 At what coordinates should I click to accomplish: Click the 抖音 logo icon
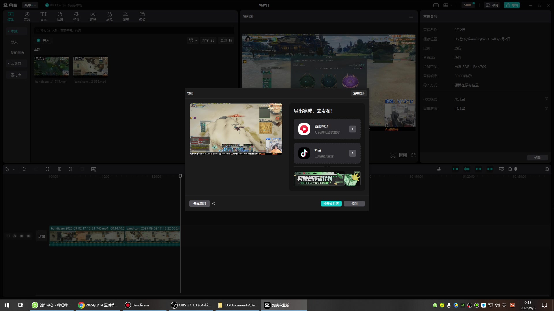click(304, 153)
